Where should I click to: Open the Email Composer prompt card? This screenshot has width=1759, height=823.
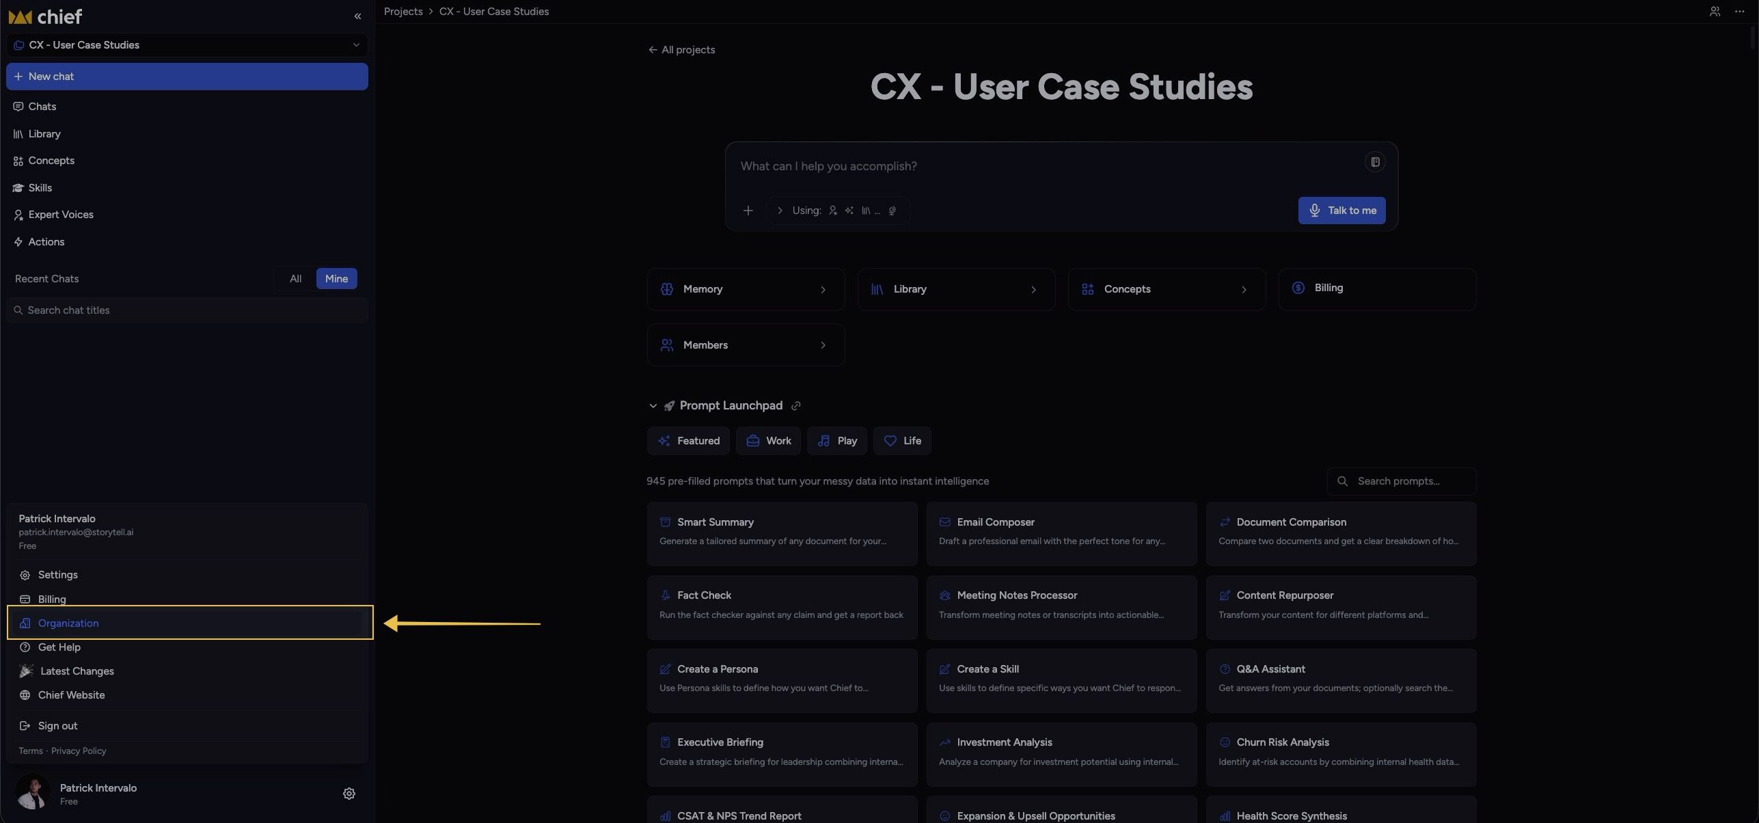click(x=1061, y=534)
